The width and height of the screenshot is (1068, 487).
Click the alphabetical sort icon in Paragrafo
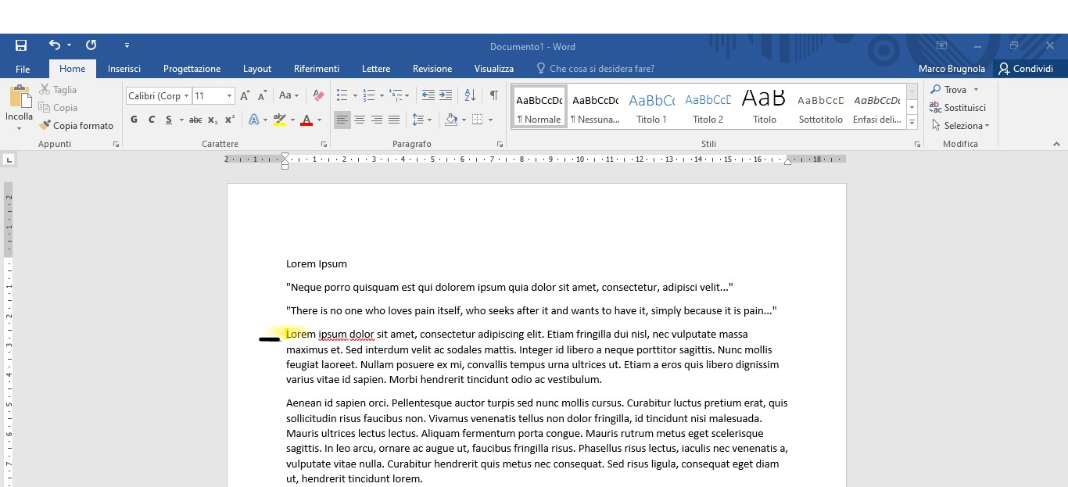470,95
